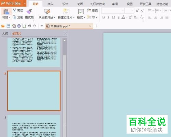Image resolution: width=171 pixels, height=137 pixels.
Task: Open the 开始 ribbon tab
Action: [x=36, y=4]
